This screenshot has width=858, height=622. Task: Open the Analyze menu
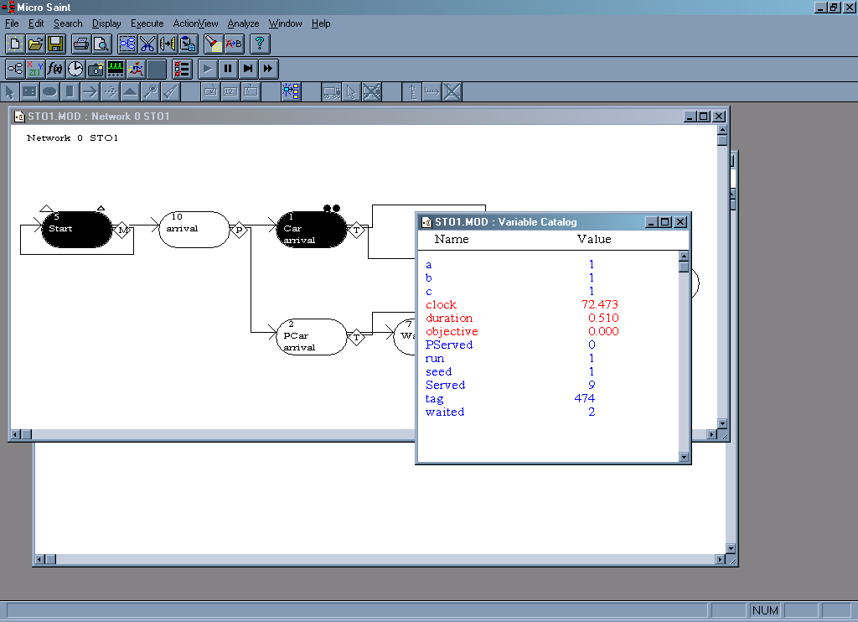[243, 23]
